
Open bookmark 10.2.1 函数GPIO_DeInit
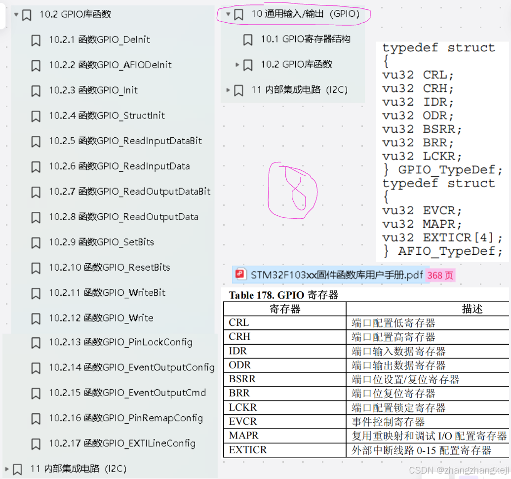[x=99, y=40]
